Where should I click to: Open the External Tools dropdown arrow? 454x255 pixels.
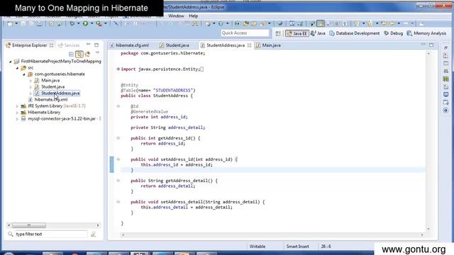click(105, 23)
